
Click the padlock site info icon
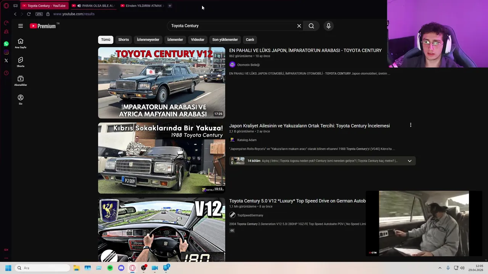(48, 14)
